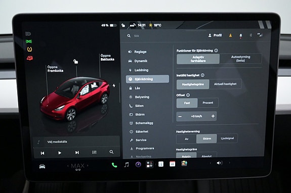This screenshot has width=291, height=193.
Task: Select Autostyrning (beta) option
Action: point(240,59)
